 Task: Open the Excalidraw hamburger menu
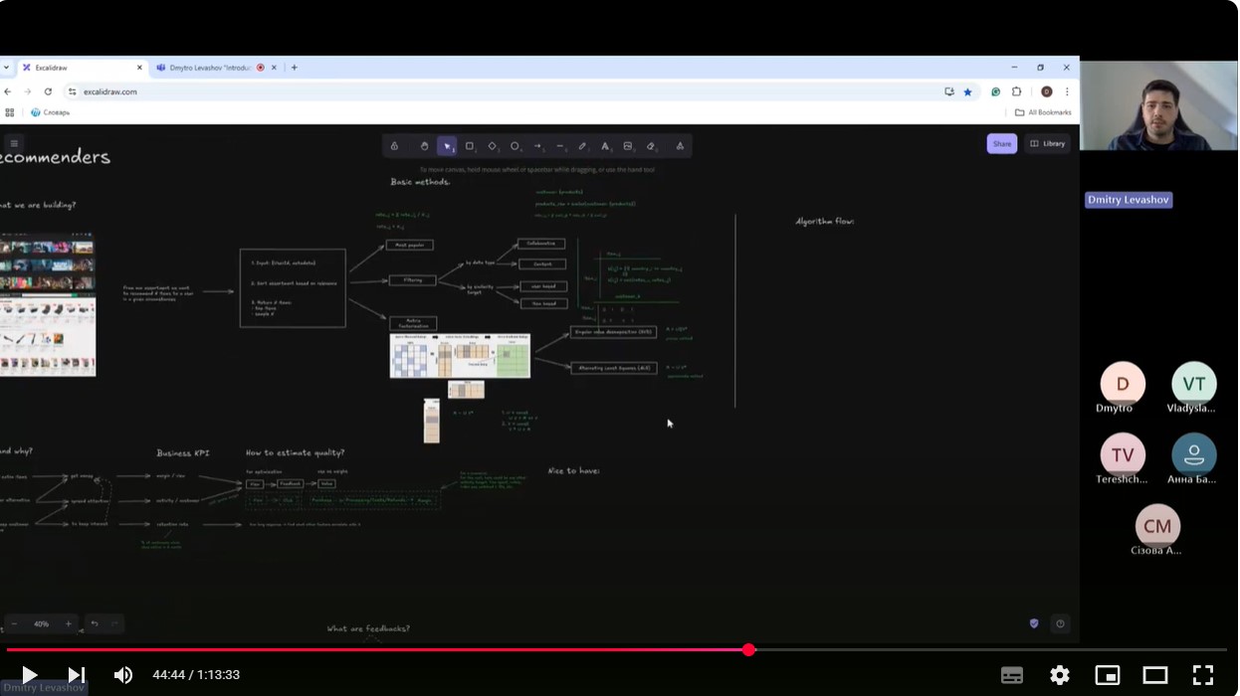tap(14, 144)
